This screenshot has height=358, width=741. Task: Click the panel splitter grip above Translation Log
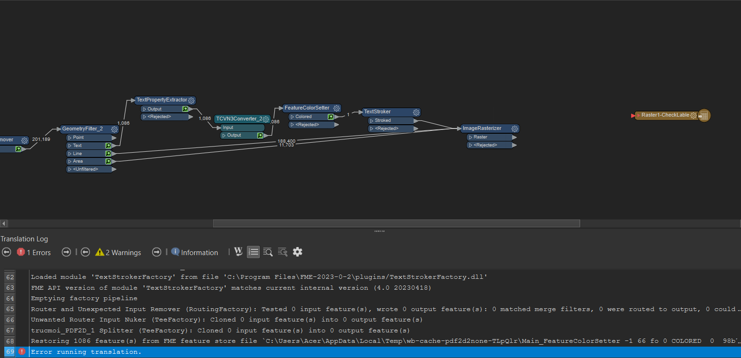tap(379, 231)
